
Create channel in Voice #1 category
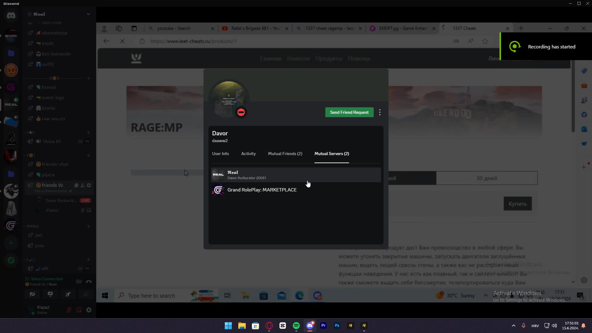(88, 133)
